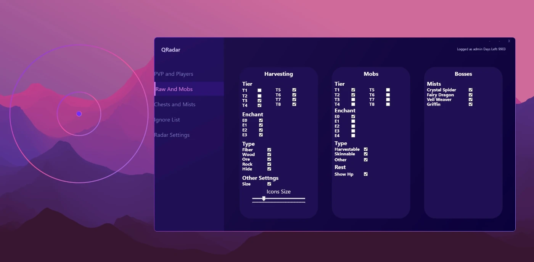The width and height of the screenshot is (534, 262).
Task: Uncheck Harvesting tier T4
Action: point(259,105)
